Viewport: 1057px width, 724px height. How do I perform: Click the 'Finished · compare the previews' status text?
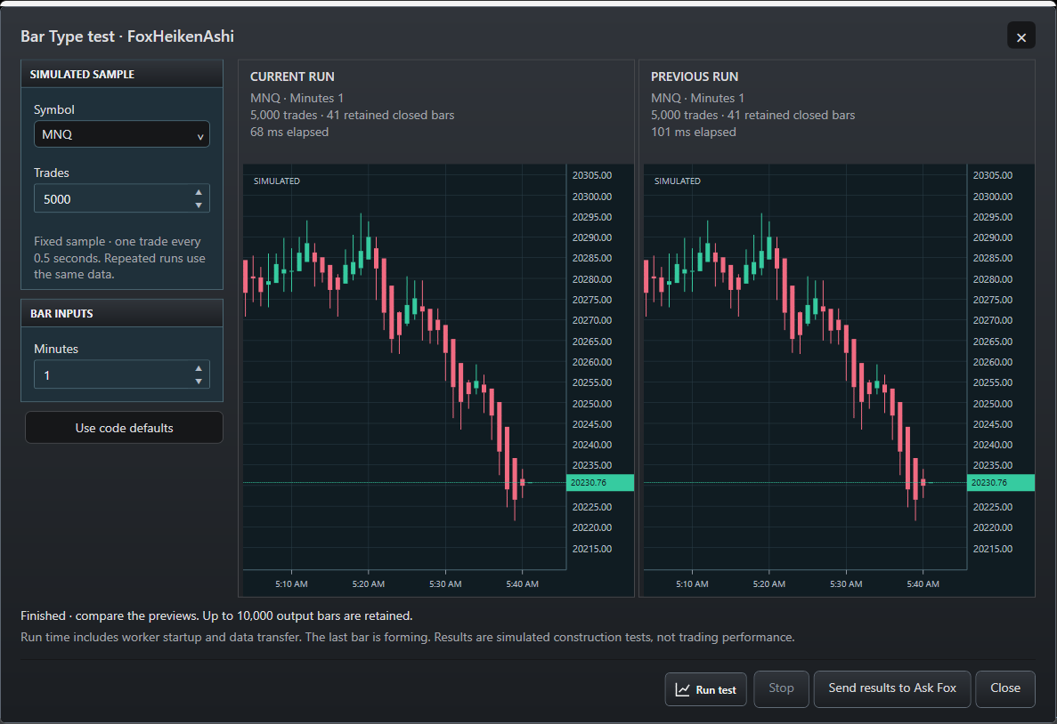(x=216, y=615)
